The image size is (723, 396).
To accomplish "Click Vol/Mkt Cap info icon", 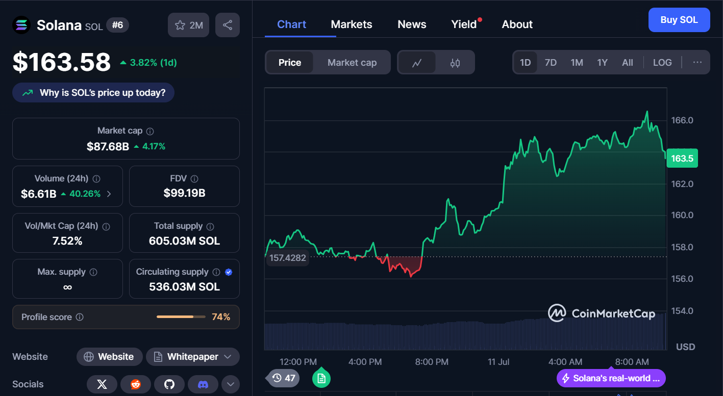I will pyautogui.click(x=107, y=226).
